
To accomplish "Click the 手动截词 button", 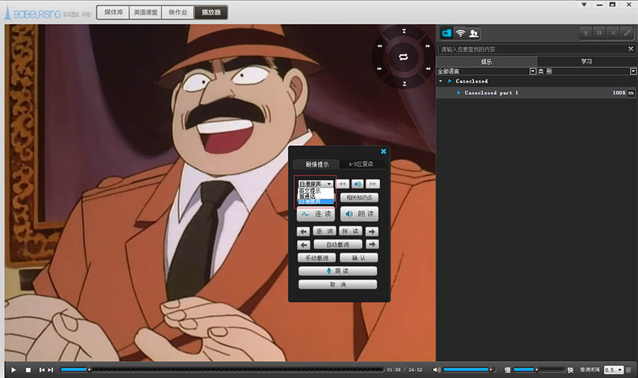I will 317,258.
